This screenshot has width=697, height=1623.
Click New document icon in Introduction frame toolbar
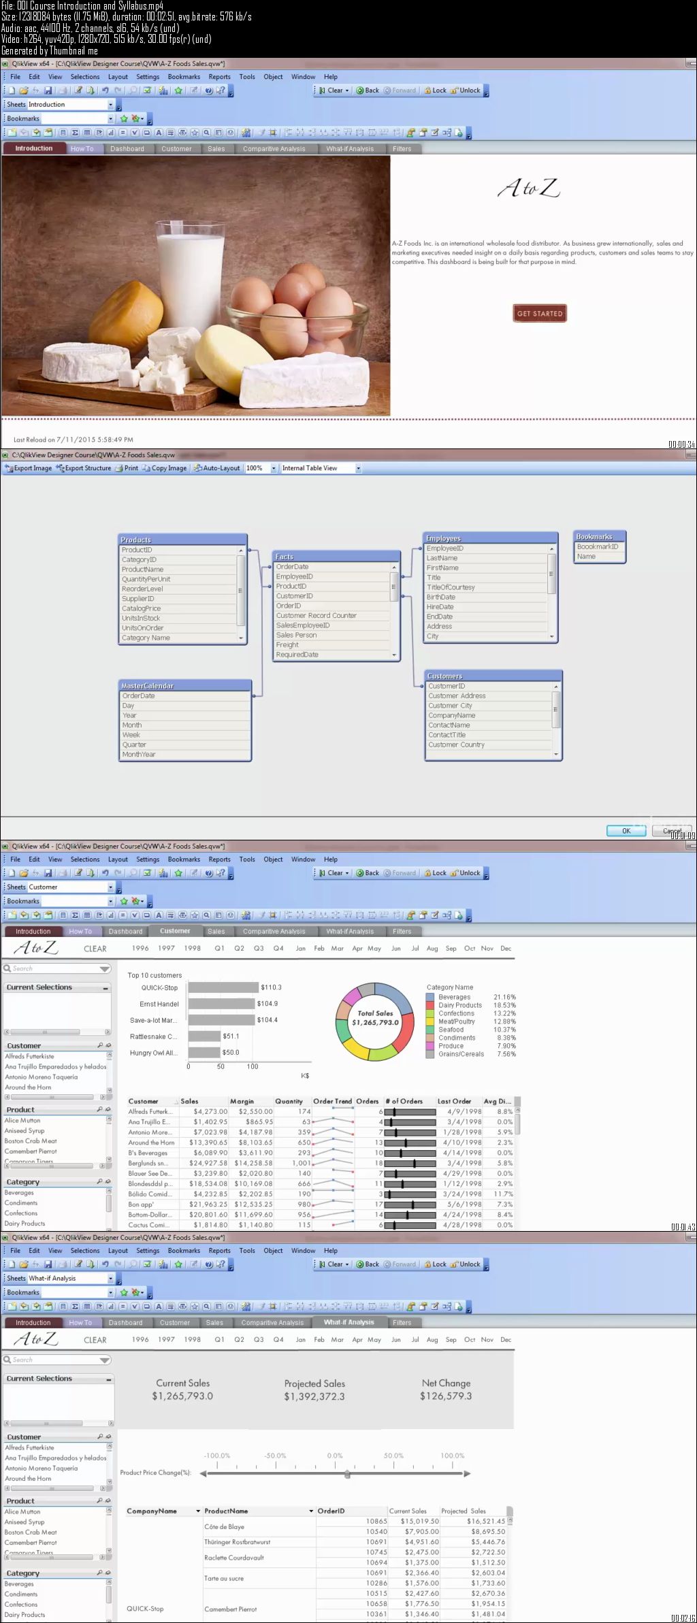pyautogui.click(x=12, y=91)
